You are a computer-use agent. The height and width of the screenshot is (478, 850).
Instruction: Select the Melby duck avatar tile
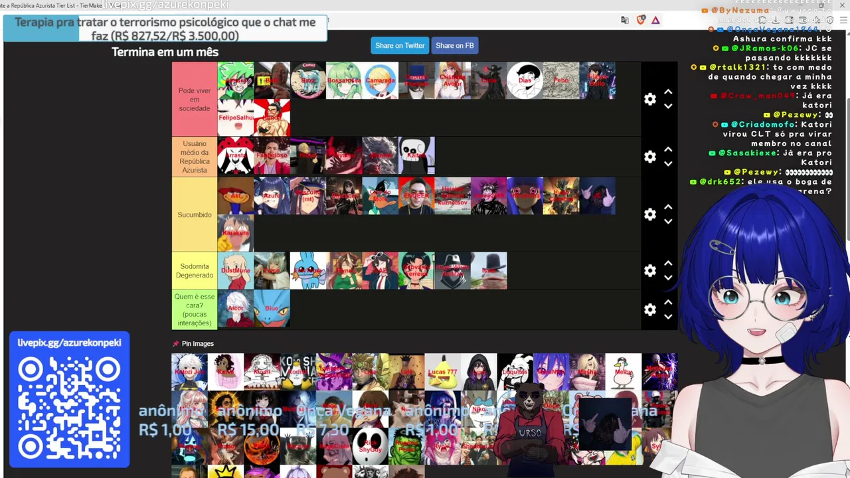624,371
